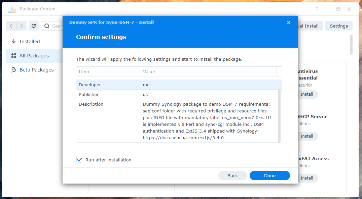The width and height of the screenshot is (362, 199).
Task: Click Done to start the installation
Action: 270,176
